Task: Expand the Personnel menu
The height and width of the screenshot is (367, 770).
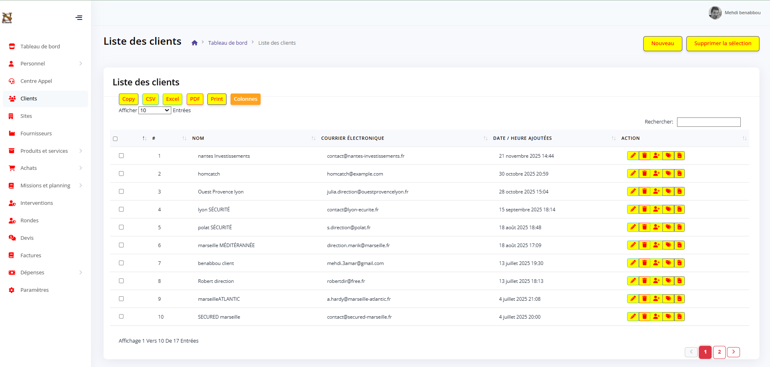Action: (32, 63)
